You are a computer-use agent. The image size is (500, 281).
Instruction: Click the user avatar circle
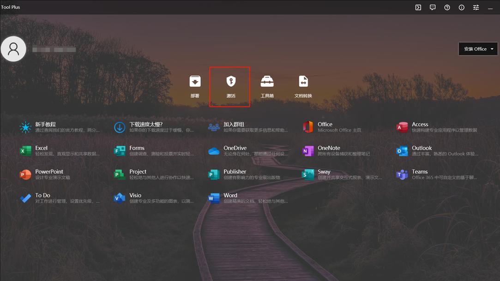tap(13, 48)
